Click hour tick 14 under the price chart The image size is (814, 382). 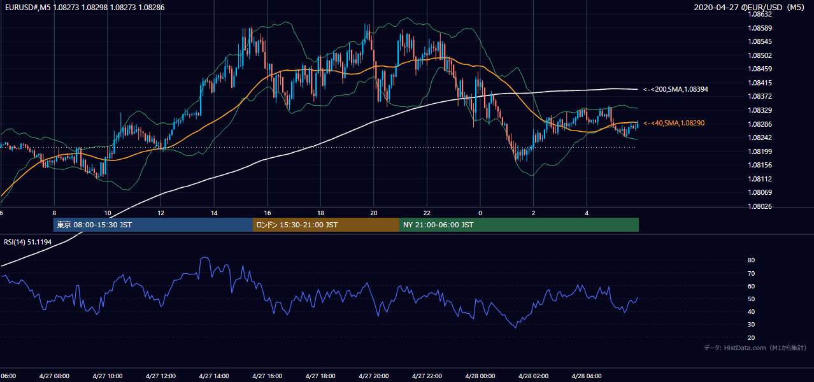point(214,213)
